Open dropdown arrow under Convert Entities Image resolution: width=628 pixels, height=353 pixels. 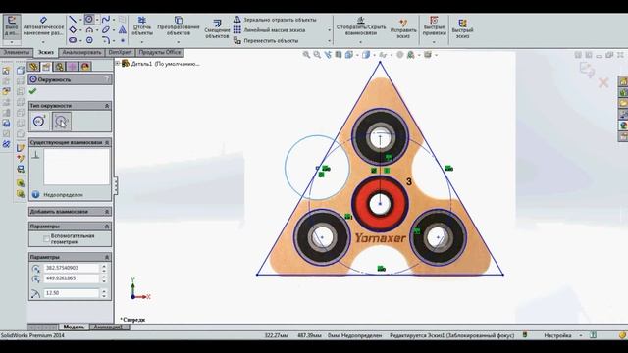[179, 42]
